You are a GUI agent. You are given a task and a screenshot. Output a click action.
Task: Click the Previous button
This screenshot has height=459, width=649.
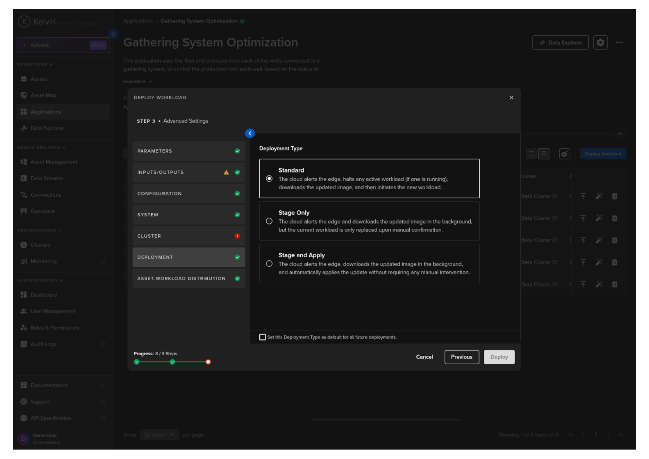tap(461, 357)
